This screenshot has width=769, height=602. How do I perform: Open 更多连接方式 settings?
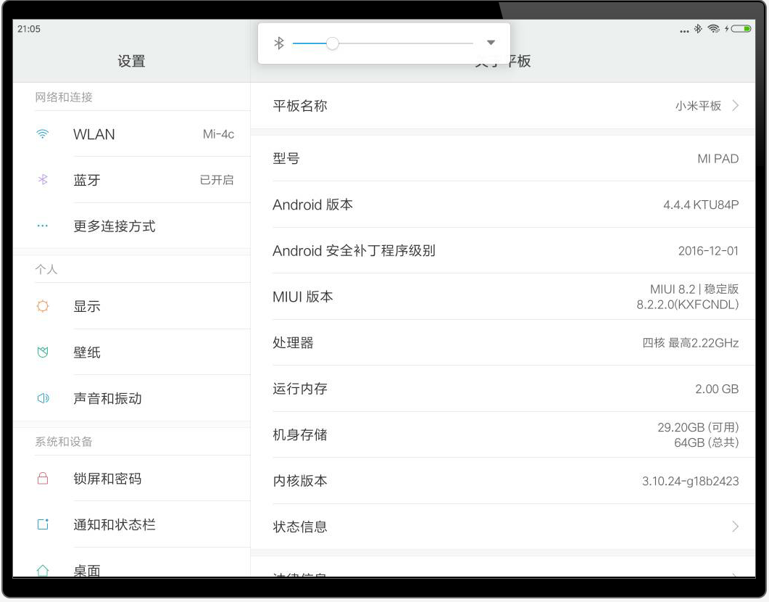point(131,226)
